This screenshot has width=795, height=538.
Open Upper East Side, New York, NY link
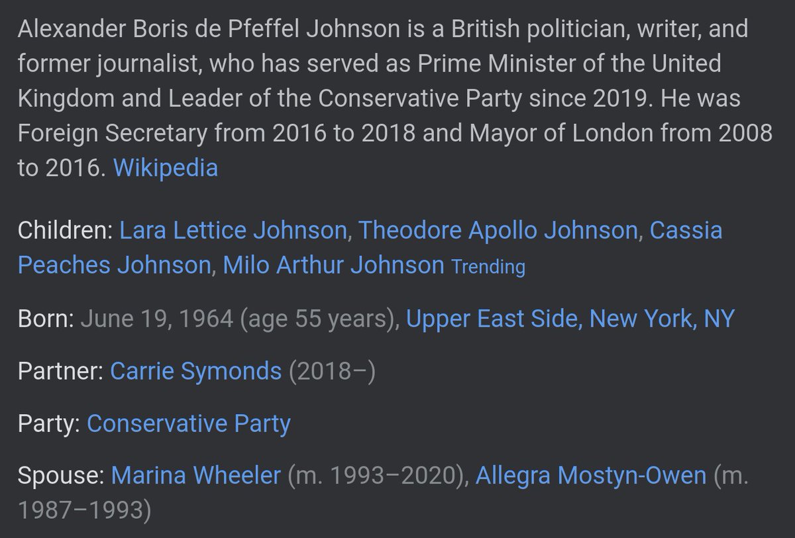pyautogui.click(x=570, y=319)
